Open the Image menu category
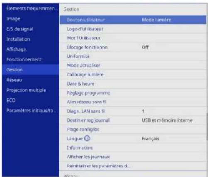This screenshot has height=177, width=208. (13, 19)
